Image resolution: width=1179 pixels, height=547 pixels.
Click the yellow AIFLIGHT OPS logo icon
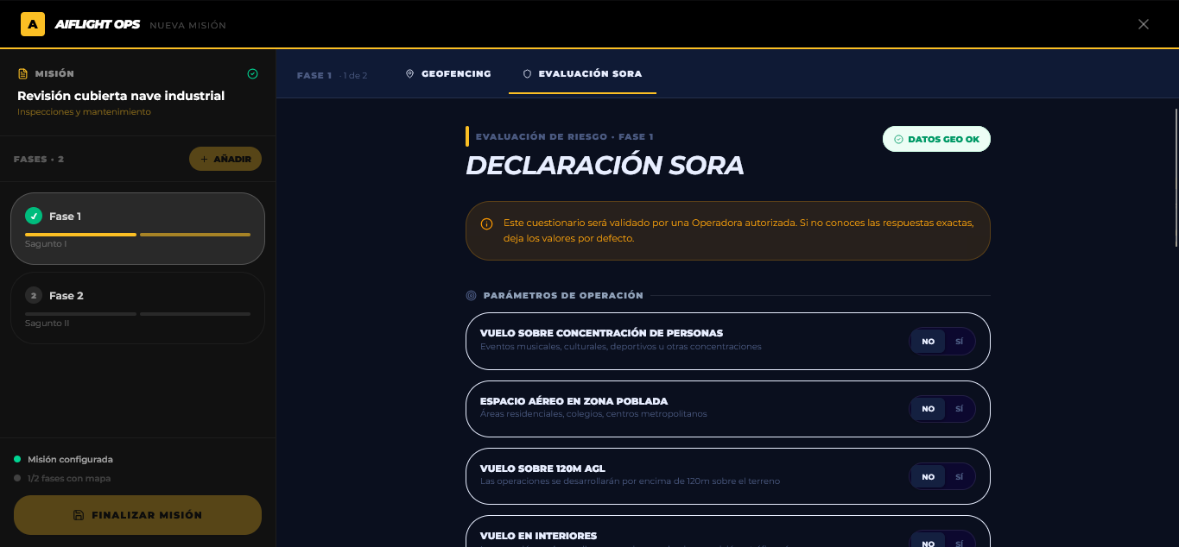pyautogui.click(x=33, y=24)
